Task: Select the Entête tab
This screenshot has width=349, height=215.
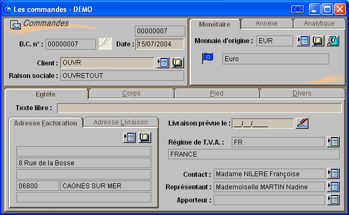Action: [45, 94]
